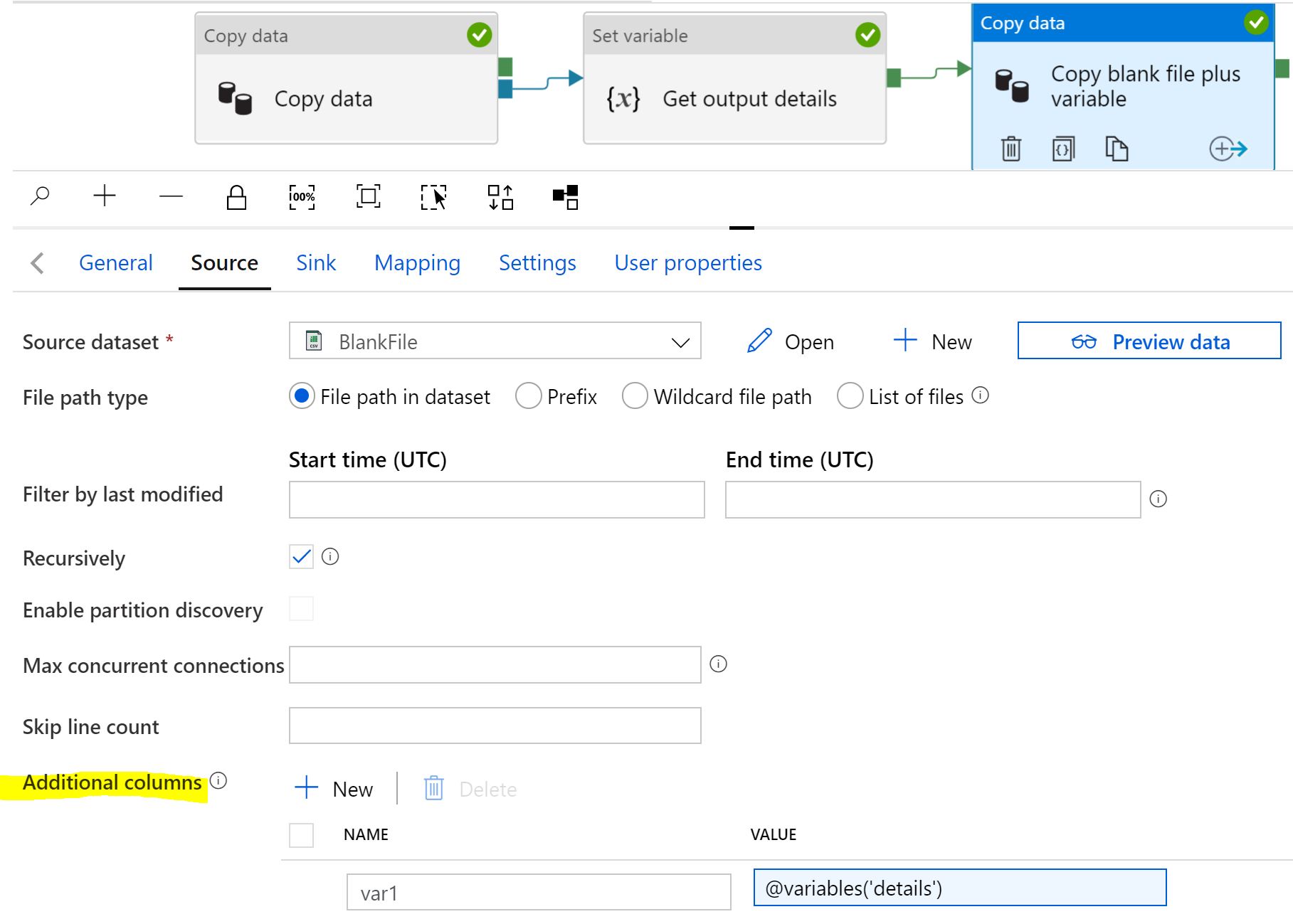Image resolution: width=1293 pixels, height=919 pixels.
Task: Select File path in dataset radio
Action: tap(302, 395)
